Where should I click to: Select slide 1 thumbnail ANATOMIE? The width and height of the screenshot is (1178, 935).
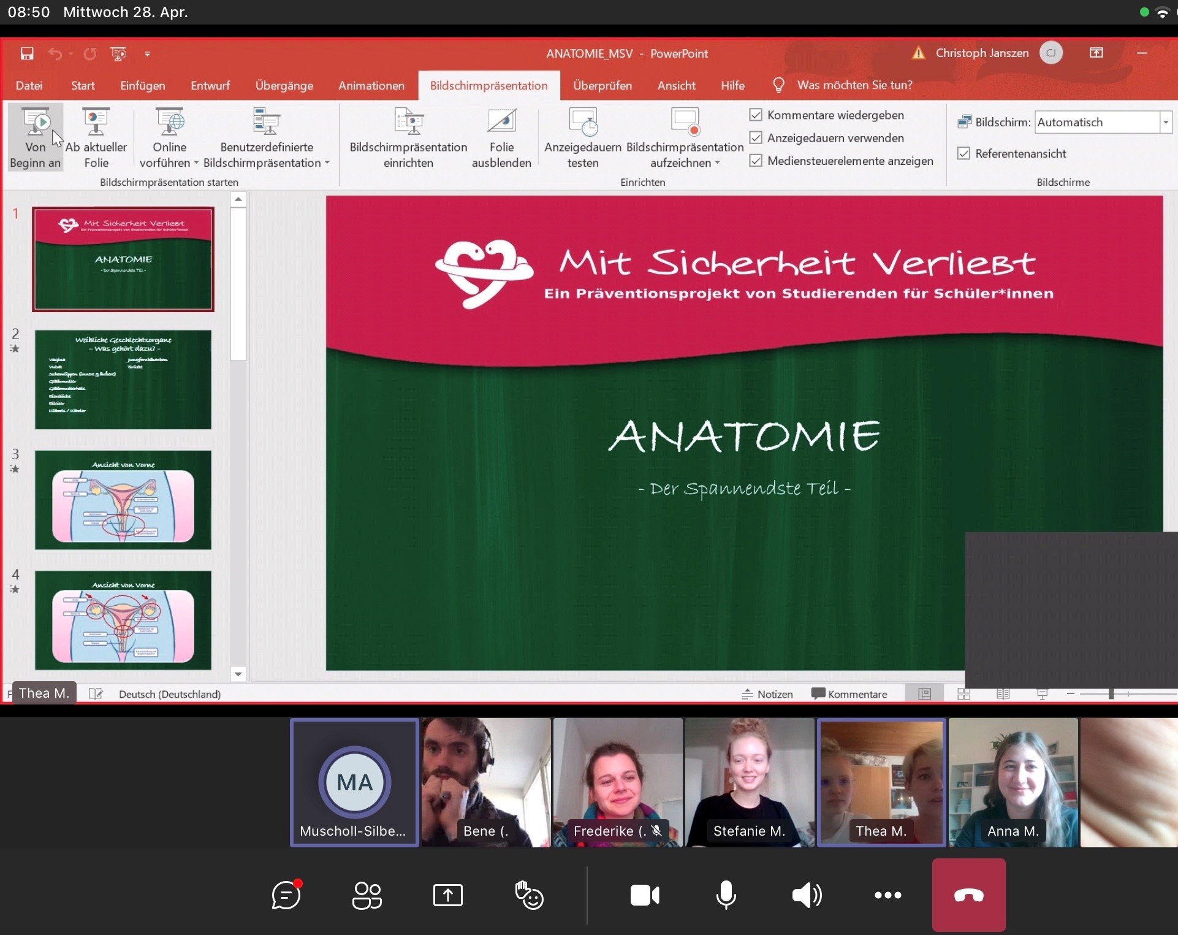point(123,259)
